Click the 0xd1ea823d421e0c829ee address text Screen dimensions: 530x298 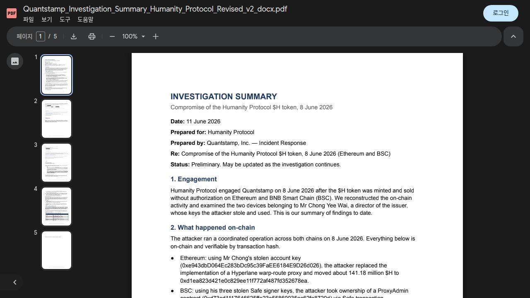(x=244, y=281)
